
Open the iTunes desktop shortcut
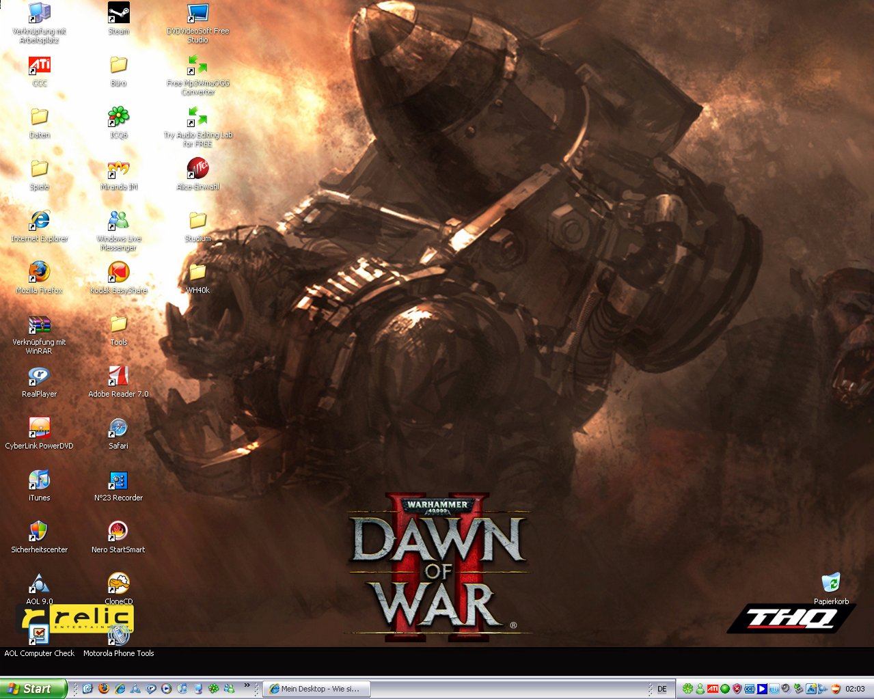(x=40, y=480)
